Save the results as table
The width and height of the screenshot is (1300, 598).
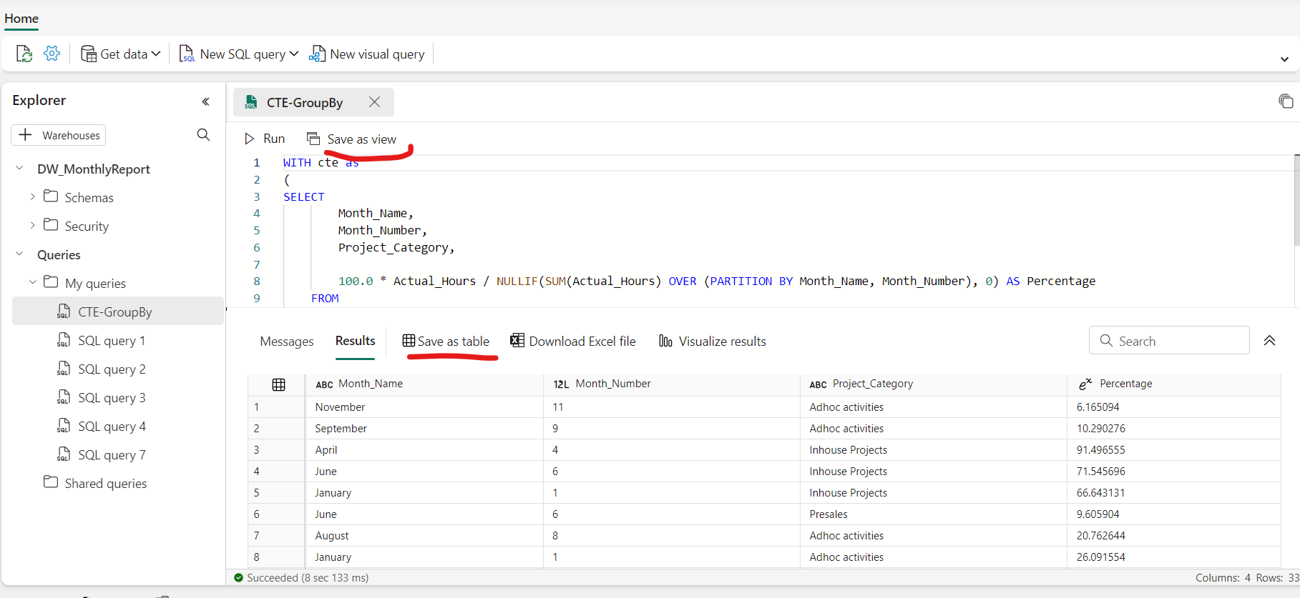click(446, 342)
